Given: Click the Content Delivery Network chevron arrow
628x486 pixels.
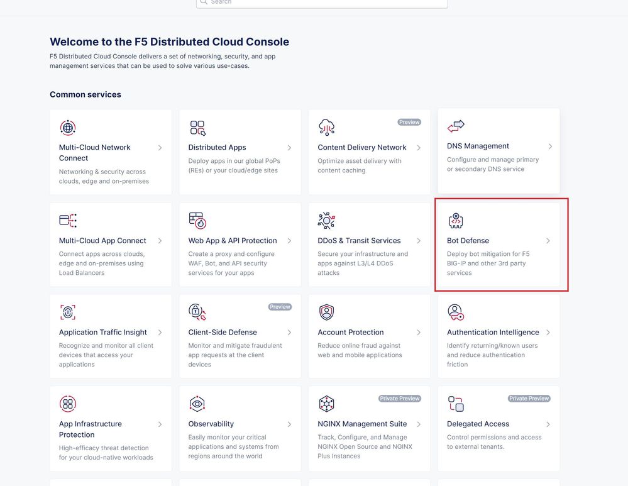Looking at the screenshot, I should tap(419, 148).
